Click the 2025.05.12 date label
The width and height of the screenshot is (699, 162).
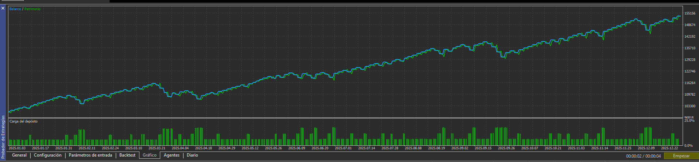point(250,148)
